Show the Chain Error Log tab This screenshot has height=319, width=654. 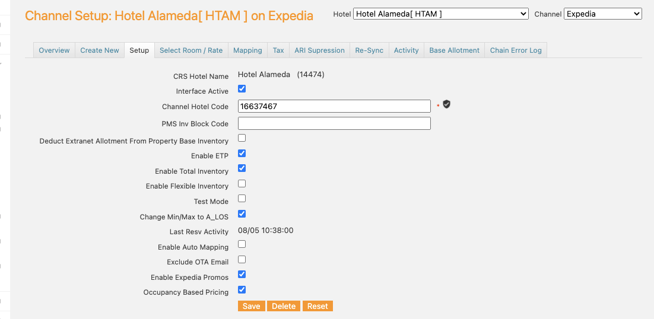coord(516,50)
